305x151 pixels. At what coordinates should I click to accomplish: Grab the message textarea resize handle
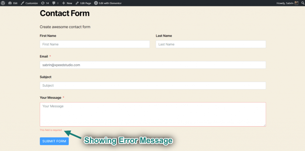(265, 125)
